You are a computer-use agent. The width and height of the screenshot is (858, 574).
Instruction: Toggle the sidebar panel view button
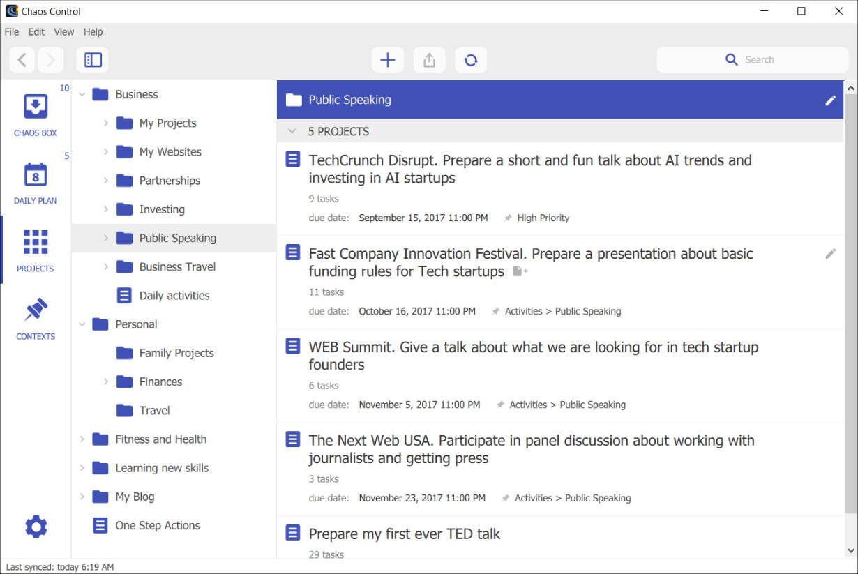(93, 60)
